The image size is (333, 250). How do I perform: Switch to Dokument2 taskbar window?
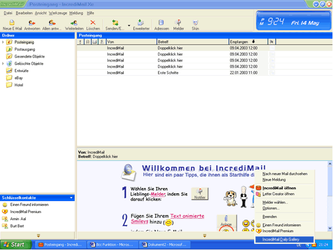[165, 244]
